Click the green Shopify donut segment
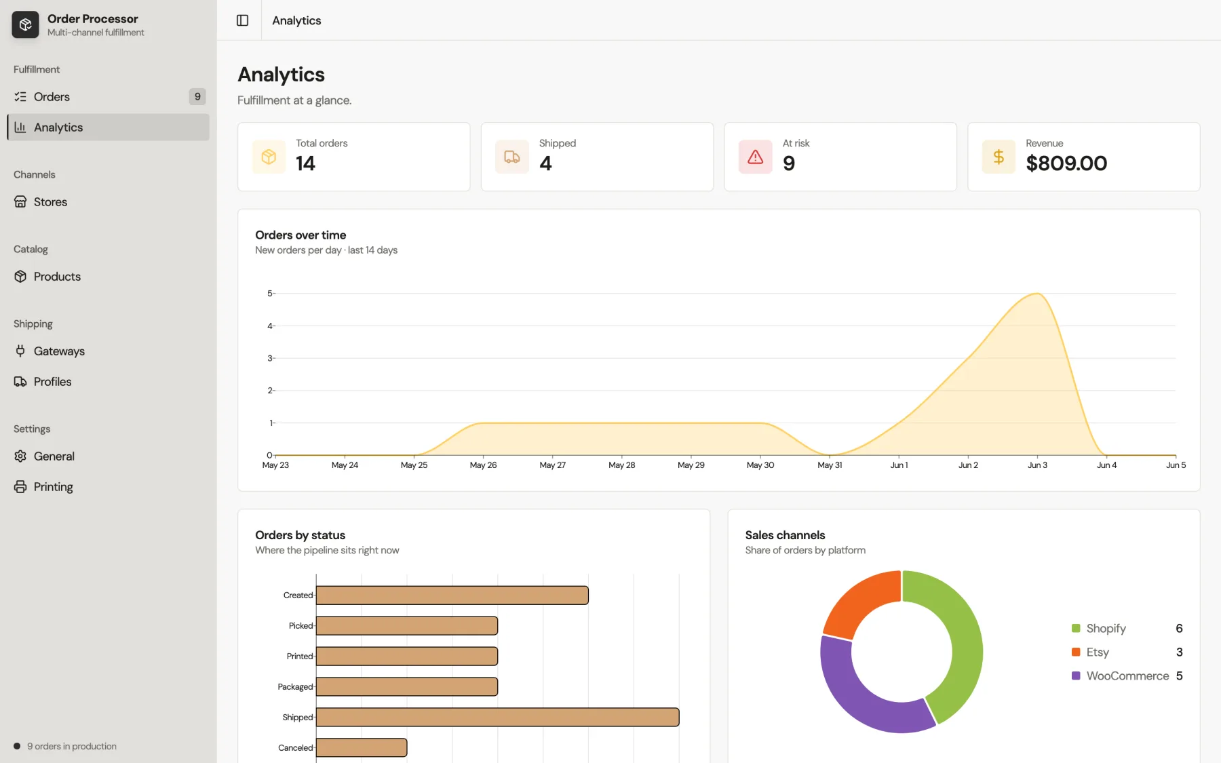This screenshot has width=1221, height=763. 965,638
